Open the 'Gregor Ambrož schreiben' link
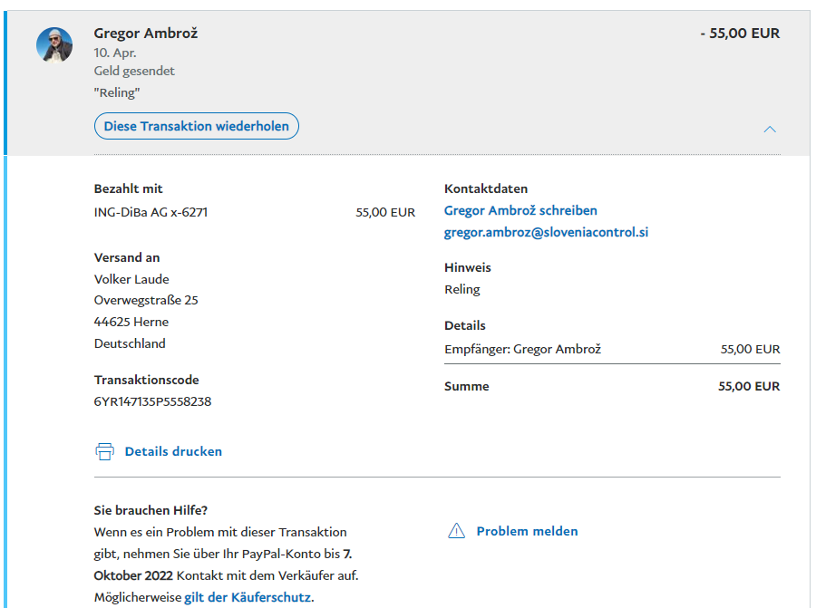The image size is (816, 608). 520,210
